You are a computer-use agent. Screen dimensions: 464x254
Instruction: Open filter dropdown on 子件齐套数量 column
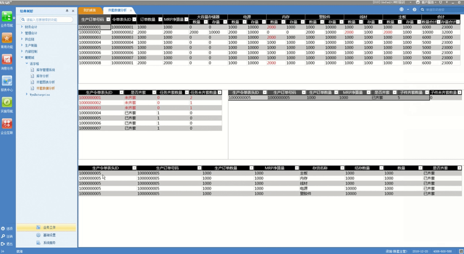[x=427, y=92]
